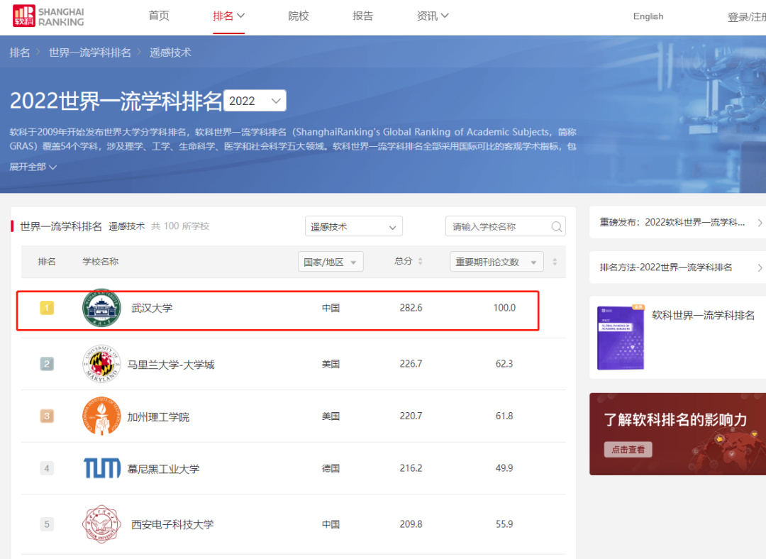Image resolution: width=766 pixels, height=559 pixels.
Task: Open arrow beside 重磅发布 news link
Action: (760, 223)
